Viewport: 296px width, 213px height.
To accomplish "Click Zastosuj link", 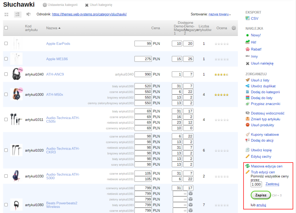I will pyautogui.click(x=272, y=184).
